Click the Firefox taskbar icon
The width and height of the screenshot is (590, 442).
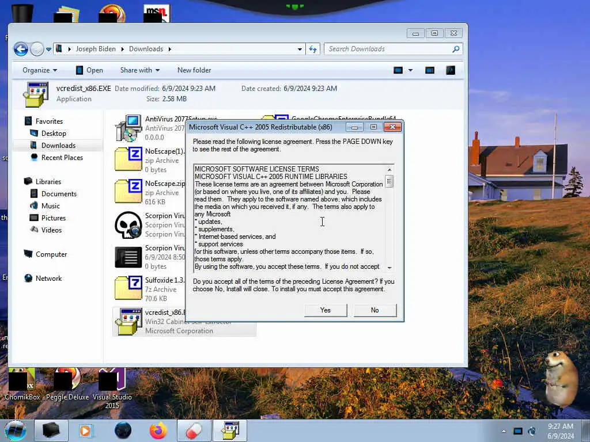coord(158,430)
